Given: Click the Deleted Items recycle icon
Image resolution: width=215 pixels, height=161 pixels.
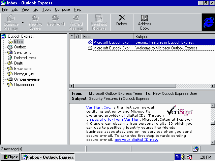Looking at the screenshot, I should pyautogui.click(x=10, y=58).
